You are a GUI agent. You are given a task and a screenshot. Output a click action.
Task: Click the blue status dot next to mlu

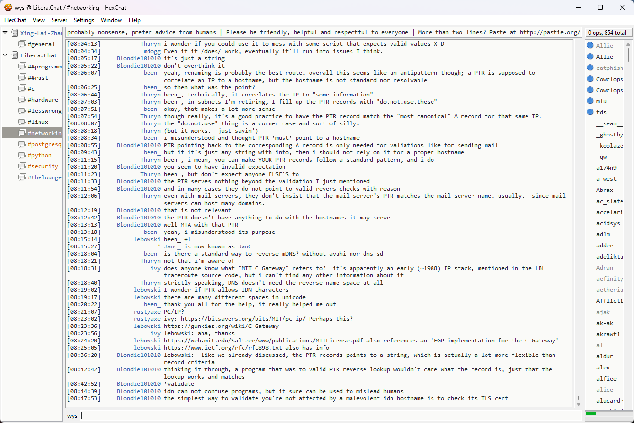tap(590, 101)
